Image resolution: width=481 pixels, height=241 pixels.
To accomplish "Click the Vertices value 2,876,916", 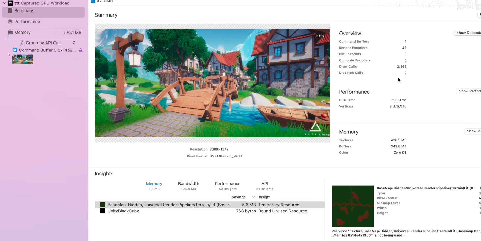I will 398,106.
